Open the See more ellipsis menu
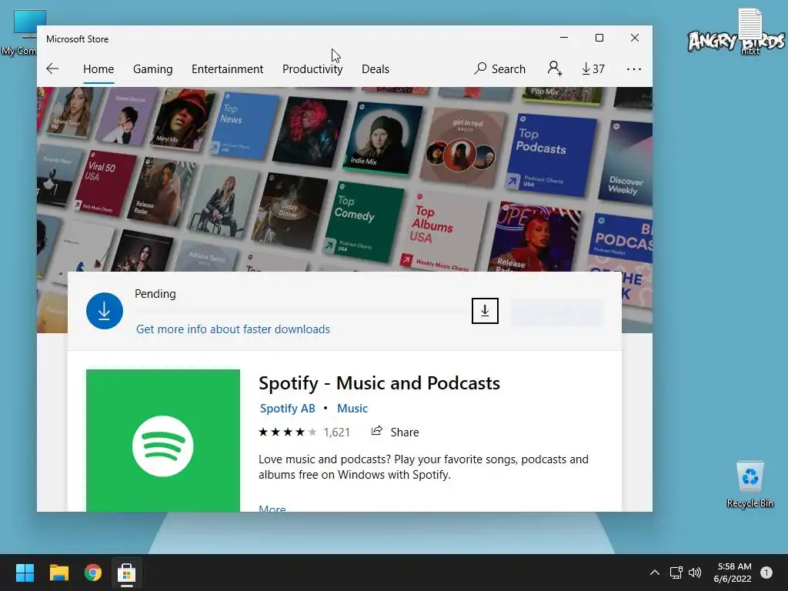This screenshot has height=591, width=788. click(634, 68)
